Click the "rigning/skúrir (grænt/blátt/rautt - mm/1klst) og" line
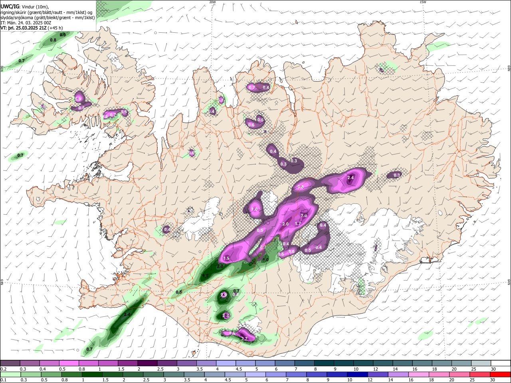This screenshot has width=511, height=383. [x=46, y=12]
